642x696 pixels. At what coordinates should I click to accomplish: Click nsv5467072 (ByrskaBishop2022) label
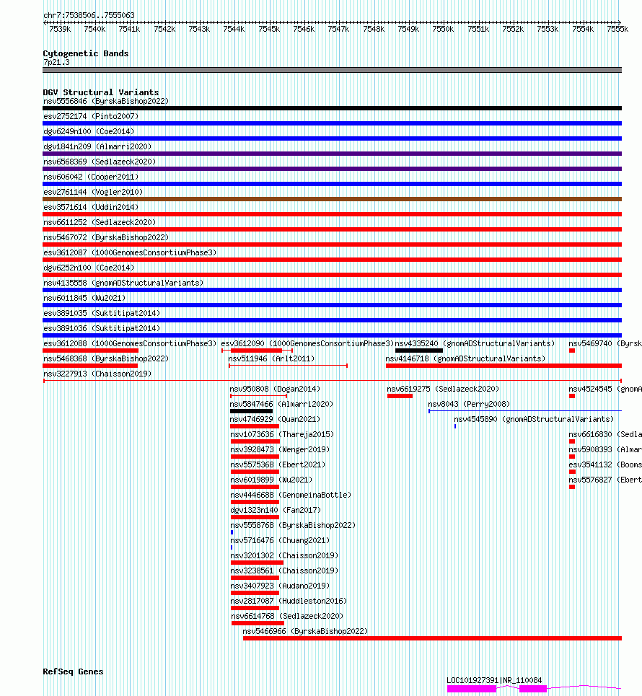pos(106,237)
